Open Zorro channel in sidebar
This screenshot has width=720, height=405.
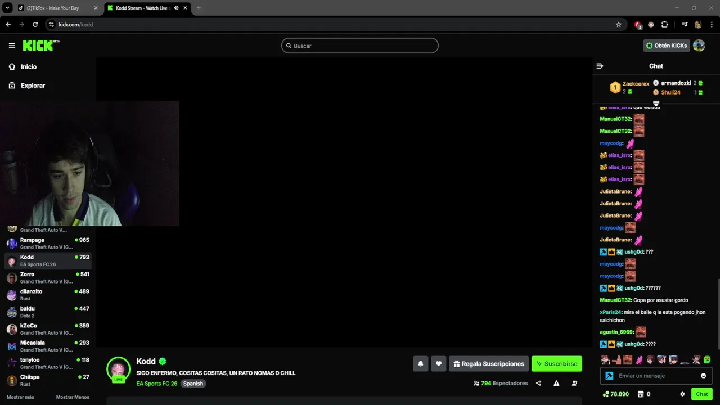pyautogui.click(x=48, y=277)
